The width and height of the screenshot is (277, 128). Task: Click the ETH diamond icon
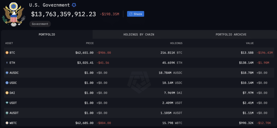point(7,63)
